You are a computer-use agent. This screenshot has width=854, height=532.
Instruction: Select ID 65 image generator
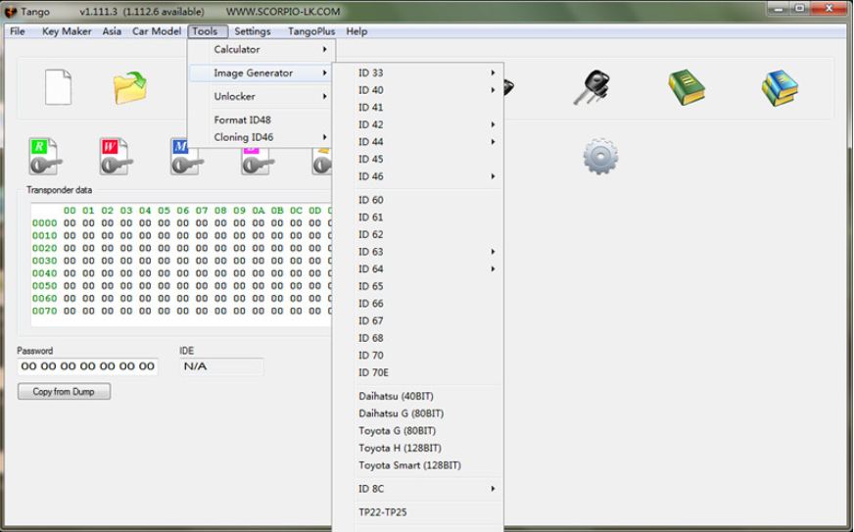(418, 287)
